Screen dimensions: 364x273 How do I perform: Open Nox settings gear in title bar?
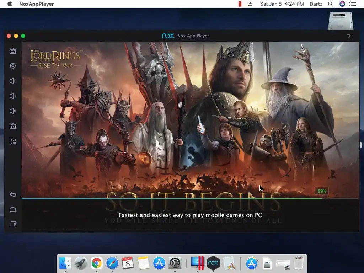[x=349, y=36]
